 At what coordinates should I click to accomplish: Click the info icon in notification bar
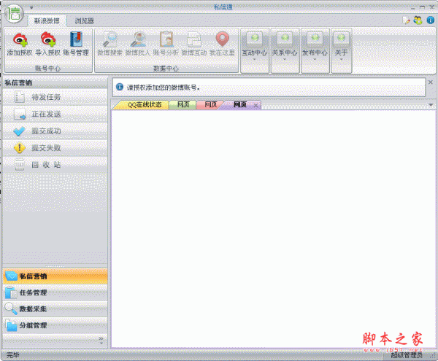[x=120, y=87]
